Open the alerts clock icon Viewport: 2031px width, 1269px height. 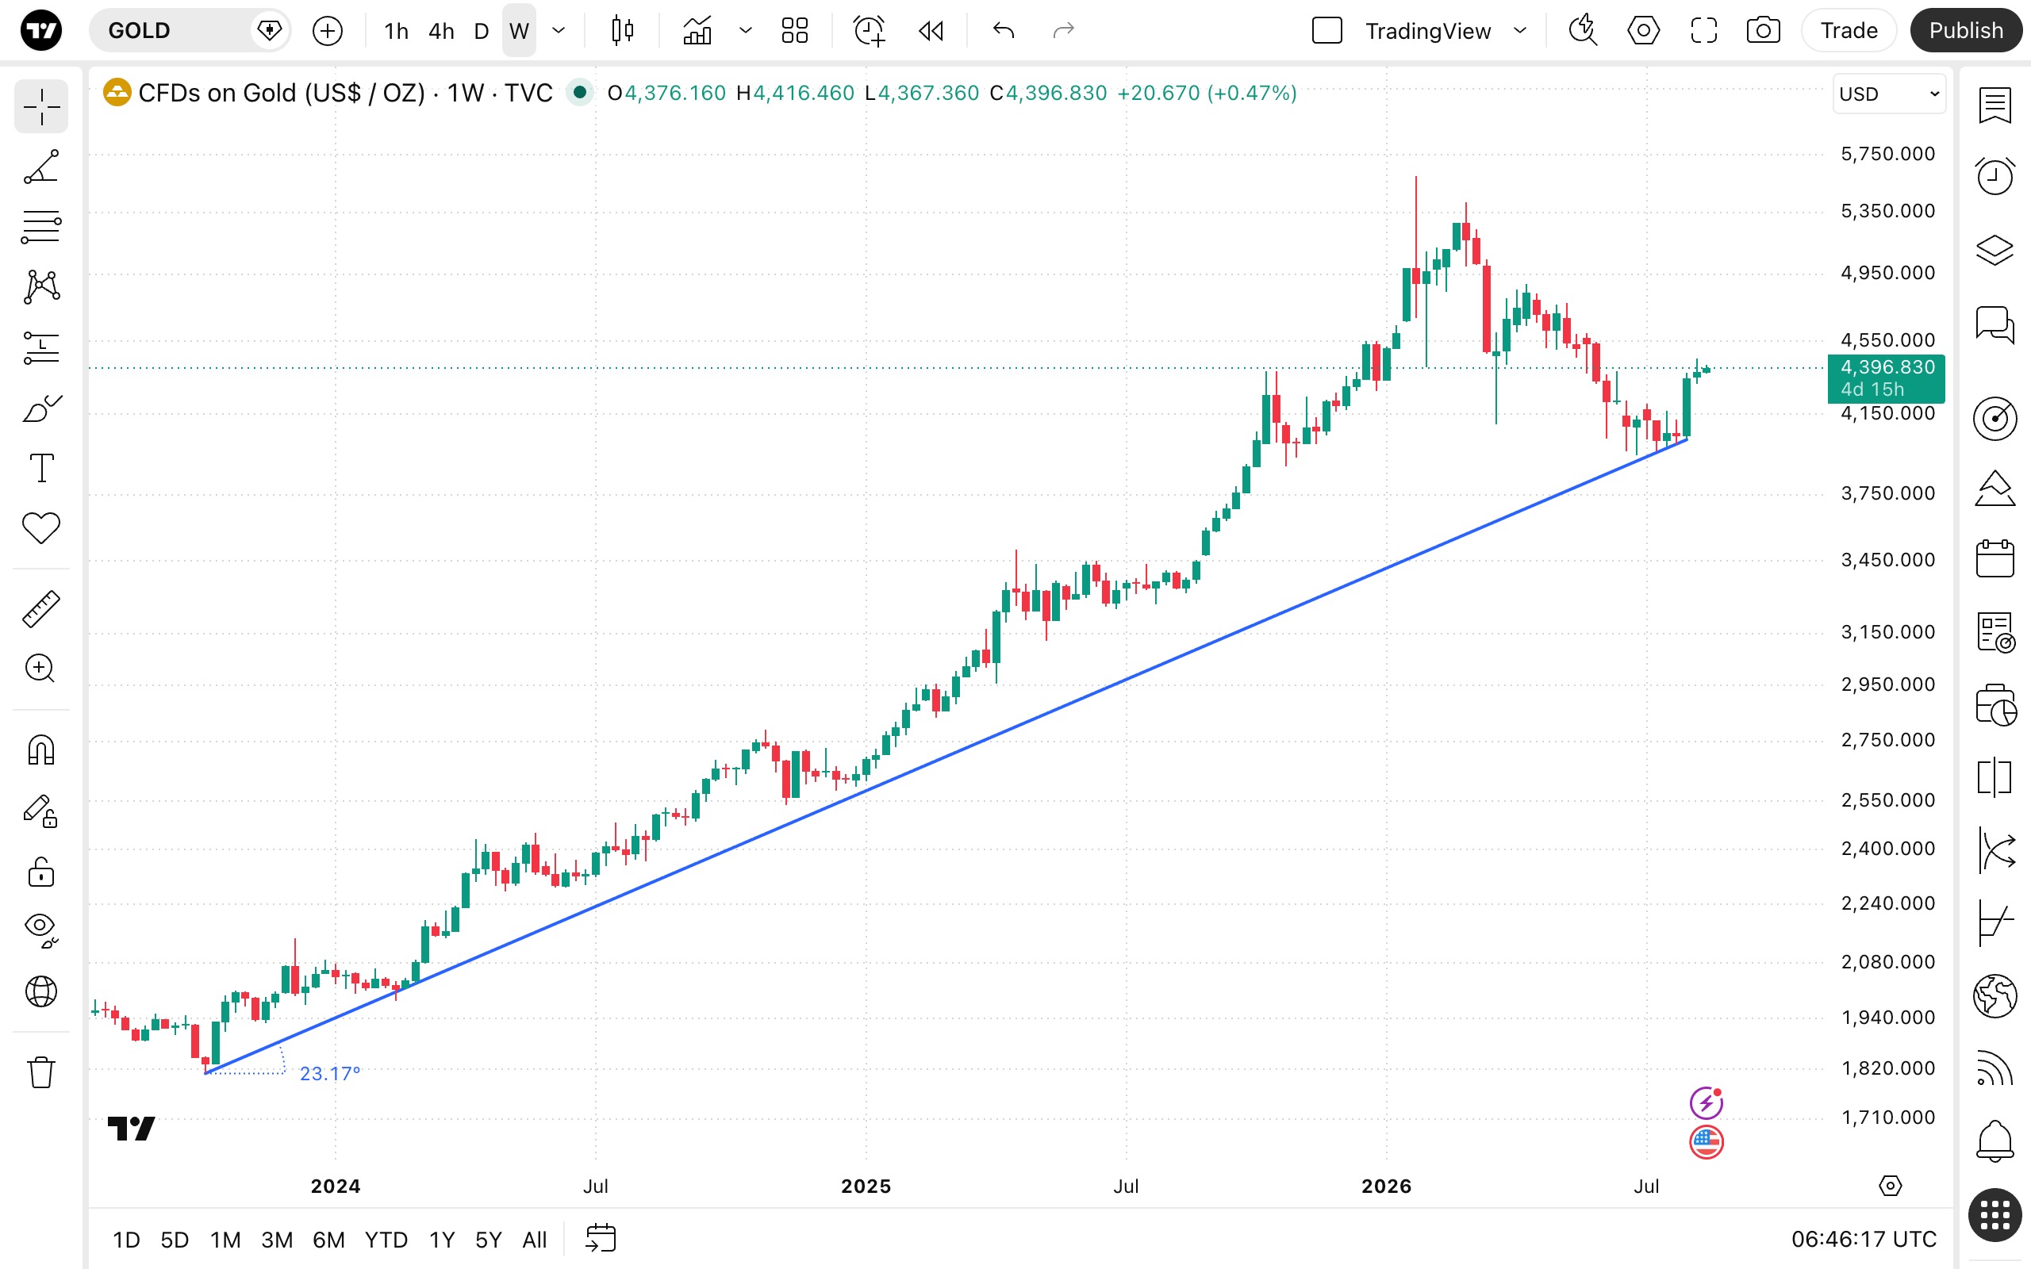[1994, 175]
